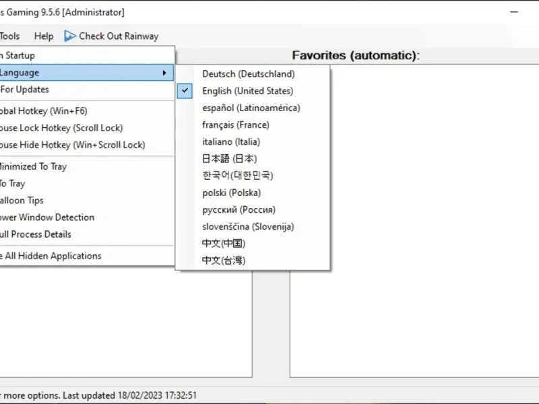The width and height of the screenshot is (539, 404).
Task: Select Korean 한국어(대한민국) language
Action: coord(253,176)
